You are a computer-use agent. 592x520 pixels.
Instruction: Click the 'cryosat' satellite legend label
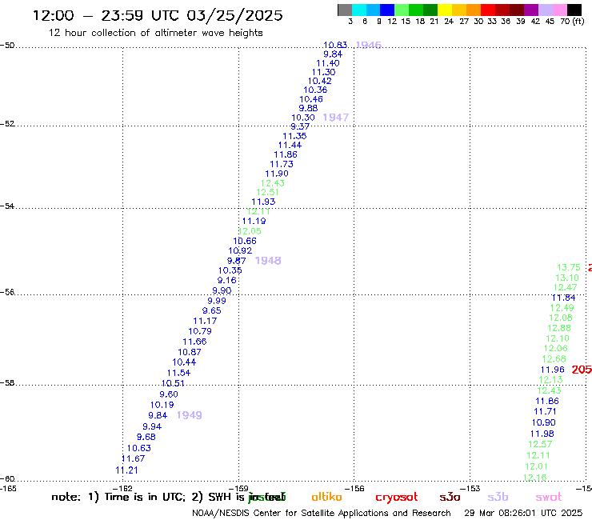[397, 498]
